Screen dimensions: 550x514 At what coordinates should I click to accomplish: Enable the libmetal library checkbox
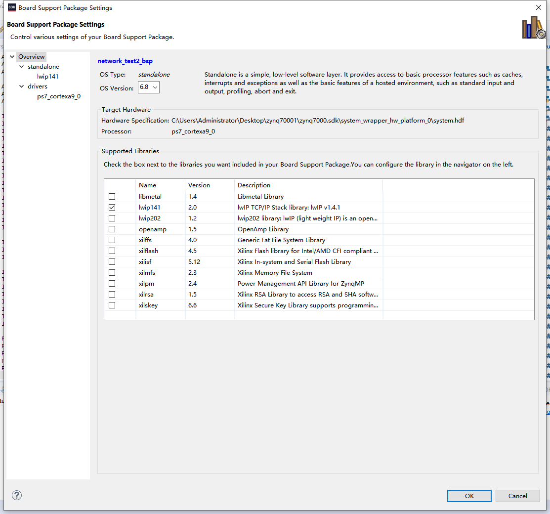pyautogui.click(x=112, y=197)
